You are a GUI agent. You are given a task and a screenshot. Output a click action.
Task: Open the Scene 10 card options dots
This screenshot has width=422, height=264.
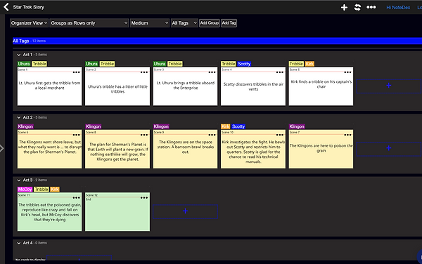coord(280,135)
